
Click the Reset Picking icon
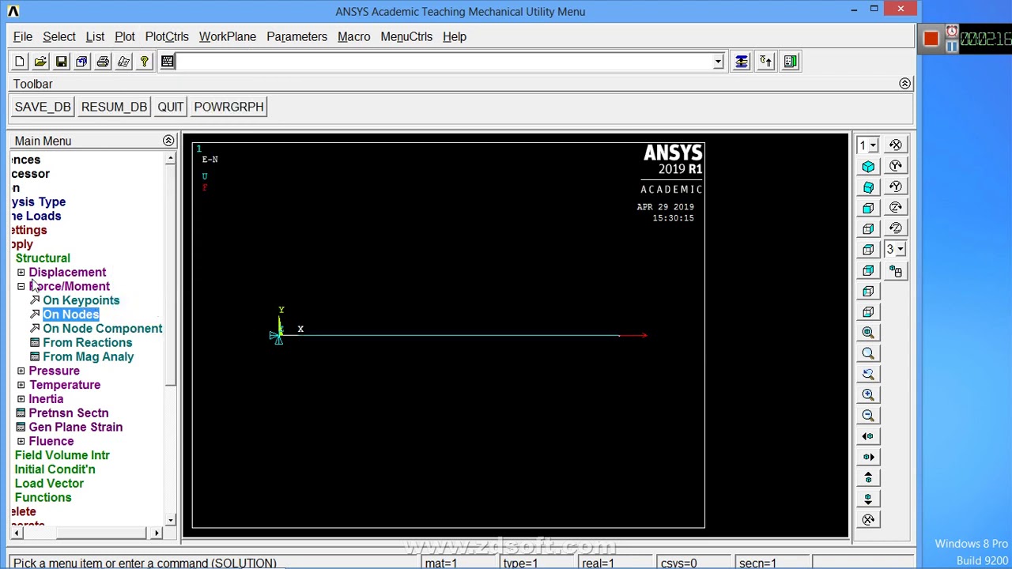[766, 62]
